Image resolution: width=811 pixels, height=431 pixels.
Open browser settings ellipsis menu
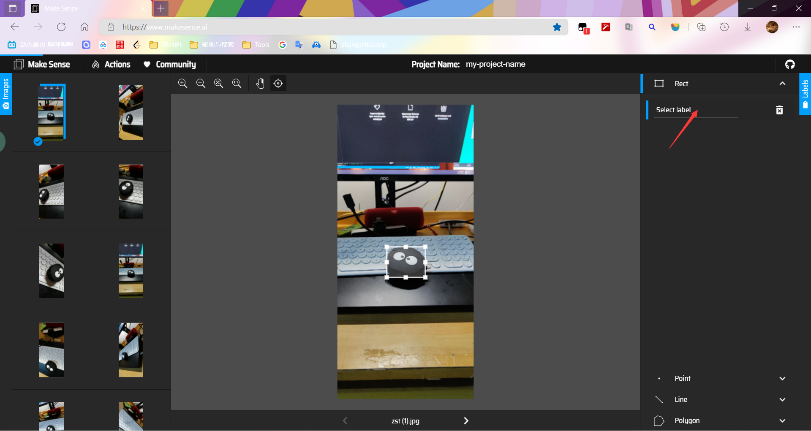[796, 27]
